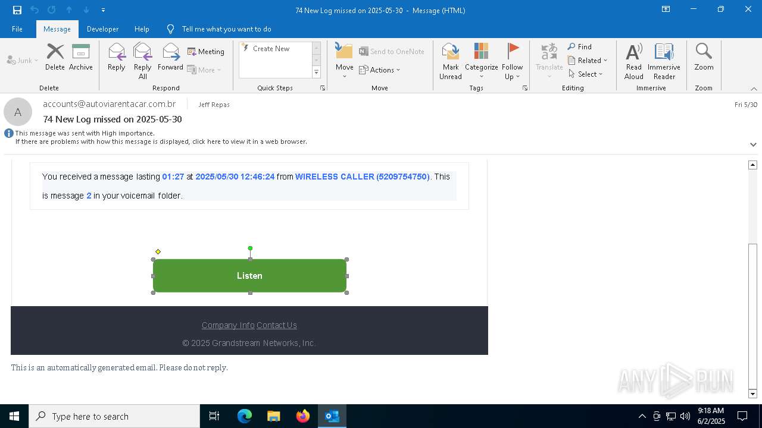Open Manage Quick Steps dialog launcher
The image size is (762, 428).
coord(323,88)
